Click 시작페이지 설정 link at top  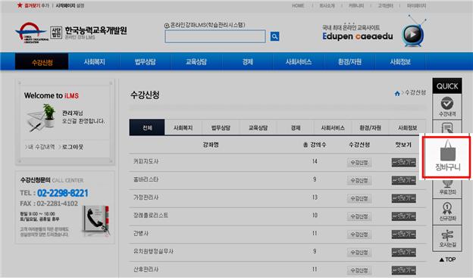(x=70, y=5)
